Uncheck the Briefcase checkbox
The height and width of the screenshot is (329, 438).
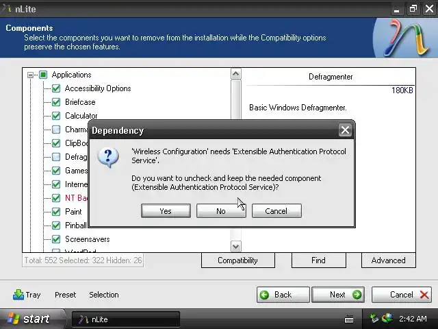tap(56, 102)
